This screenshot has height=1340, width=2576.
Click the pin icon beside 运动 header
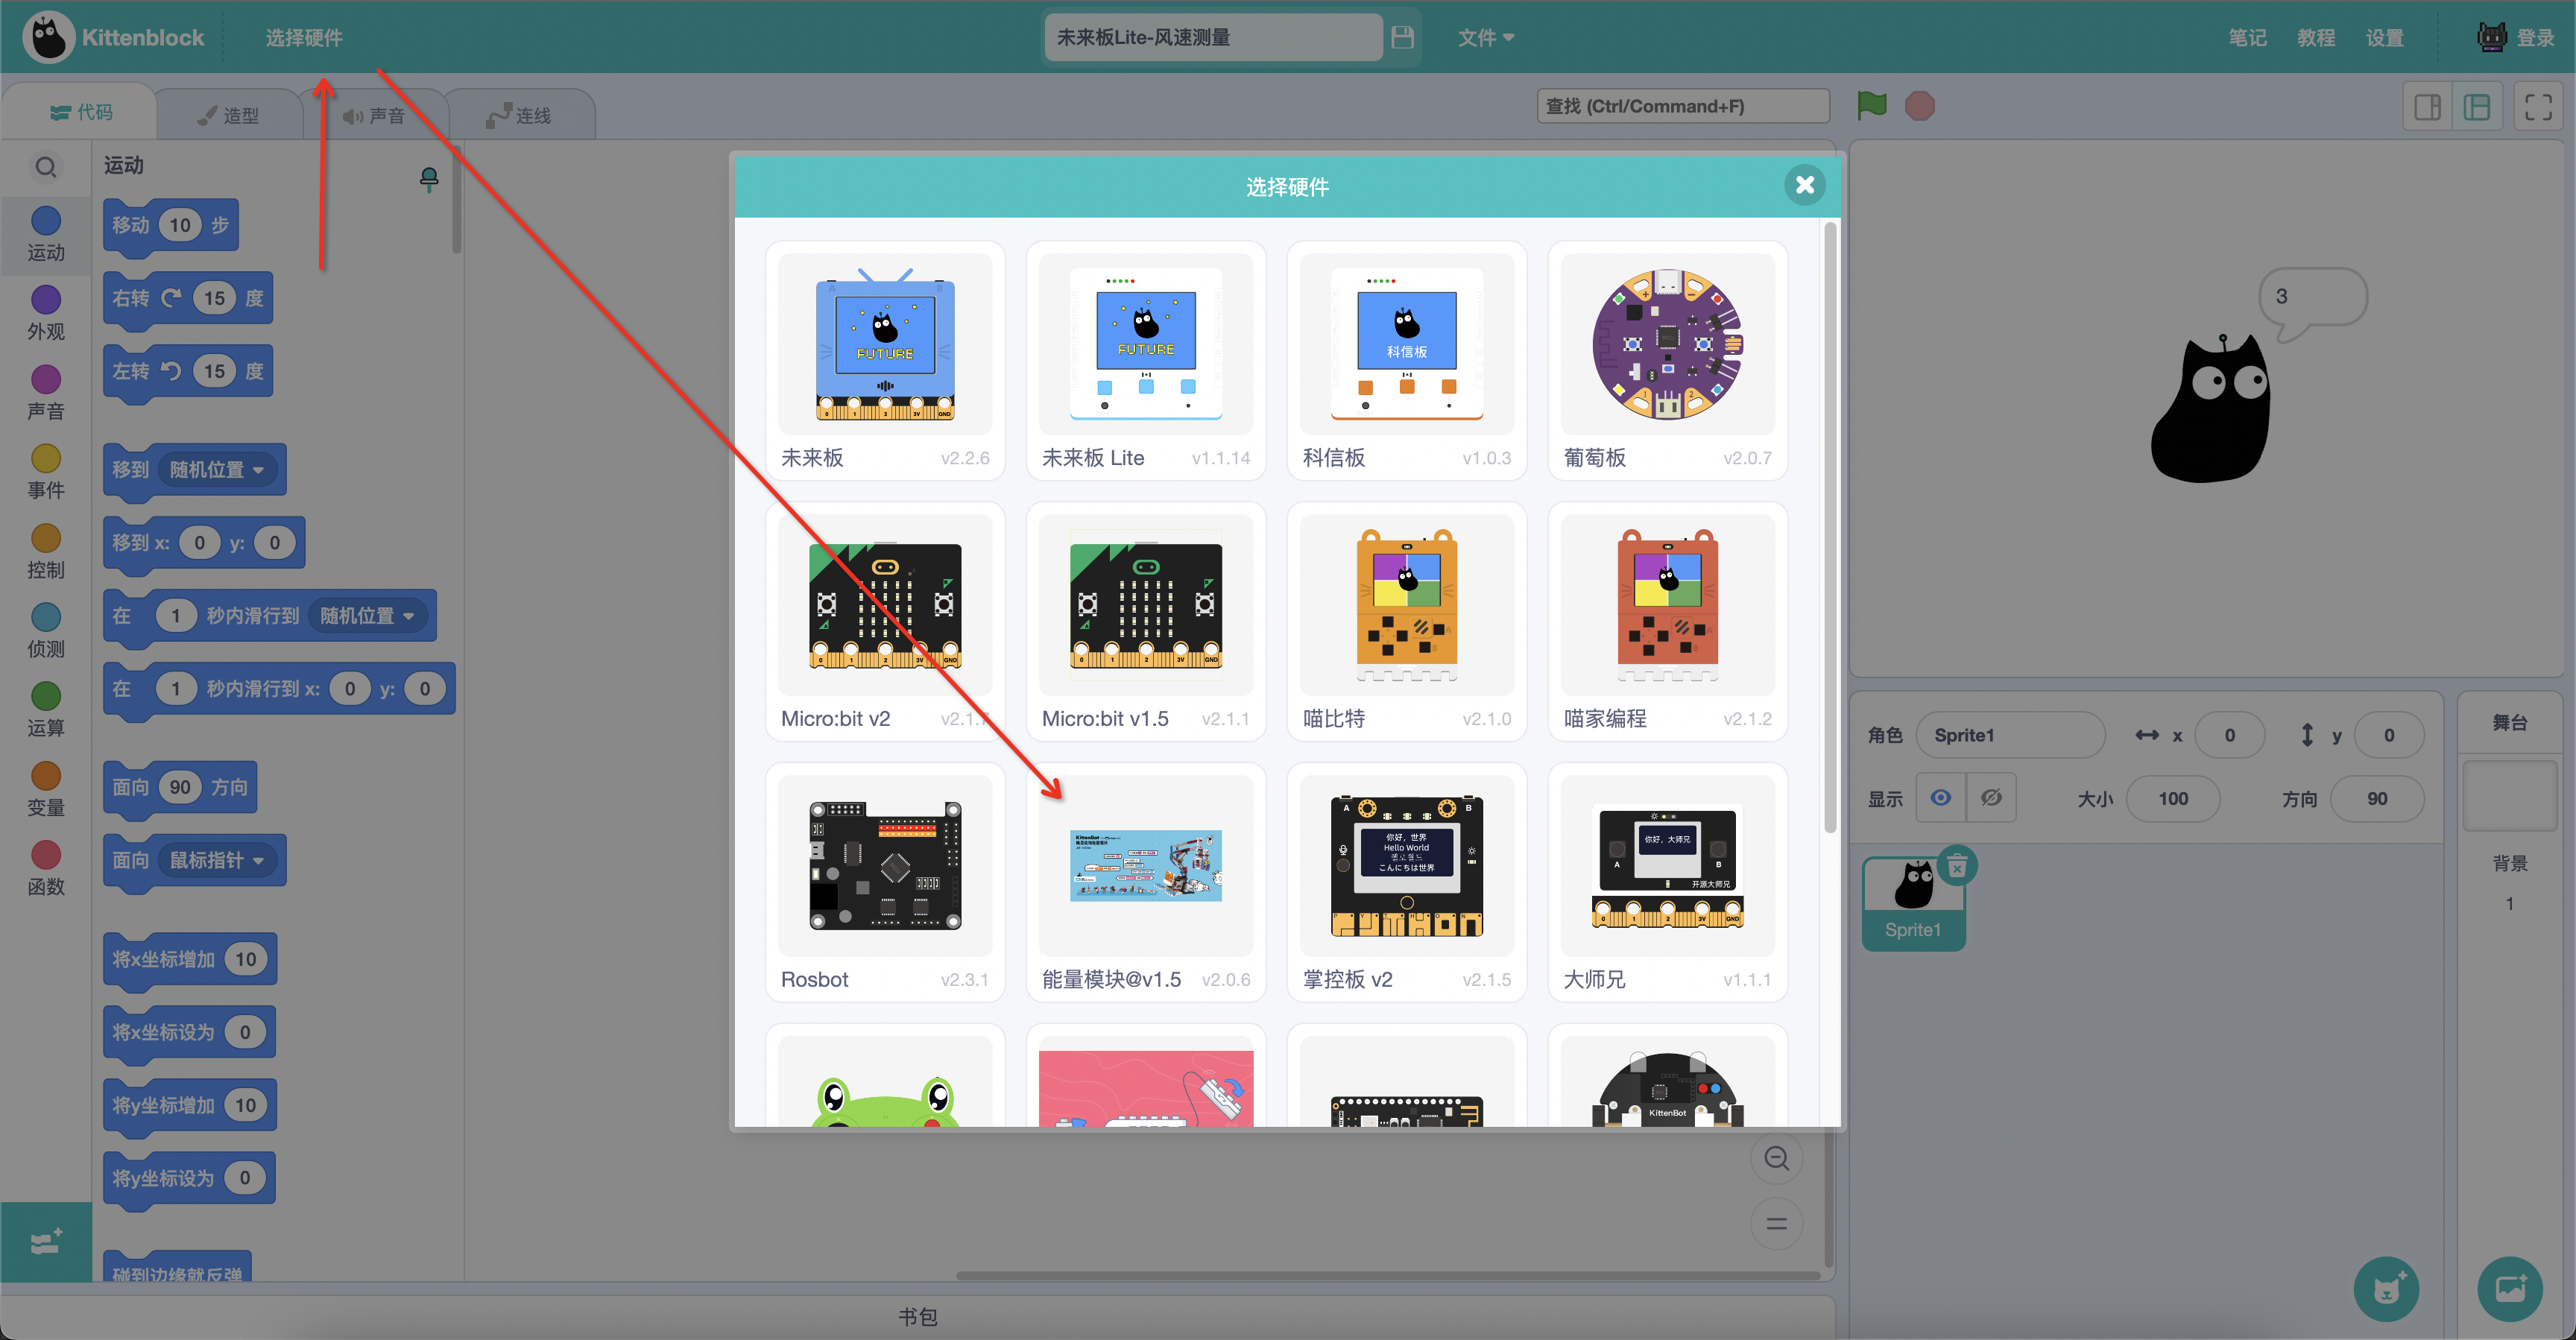coord(429,179)
